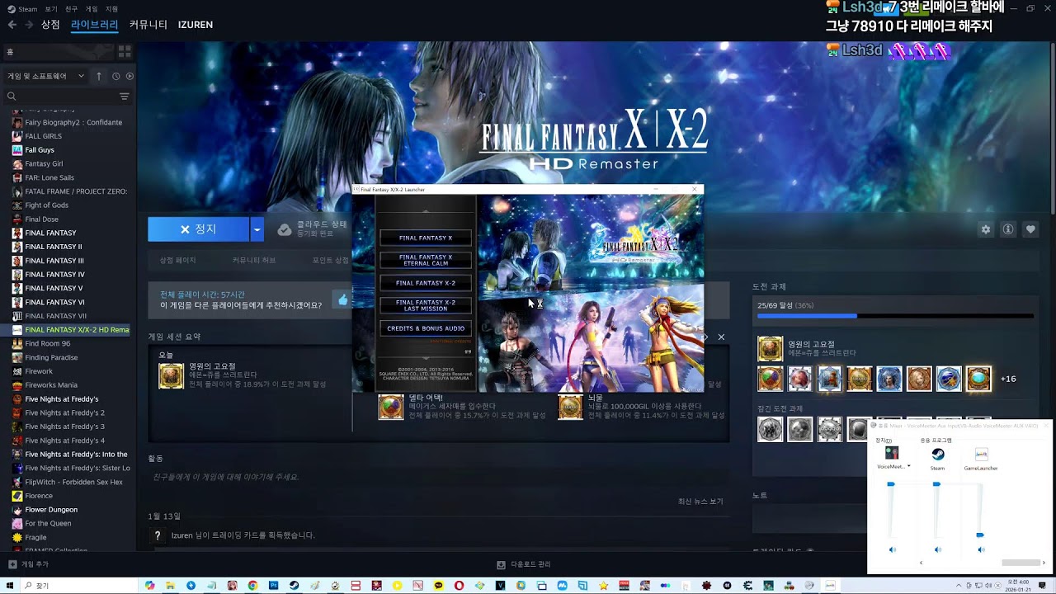Go forward with Steam navigation arrow
This screenshot has width=1056, height=594.
[x=29, y=25]
